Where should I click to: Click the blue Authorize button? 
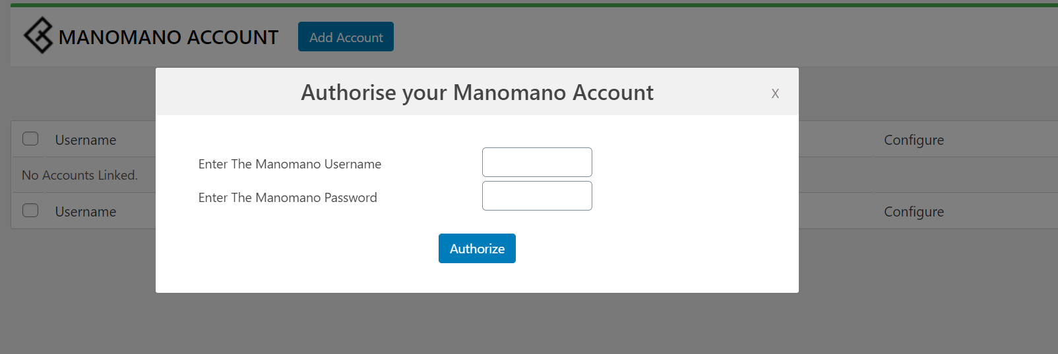click(477, 249)
